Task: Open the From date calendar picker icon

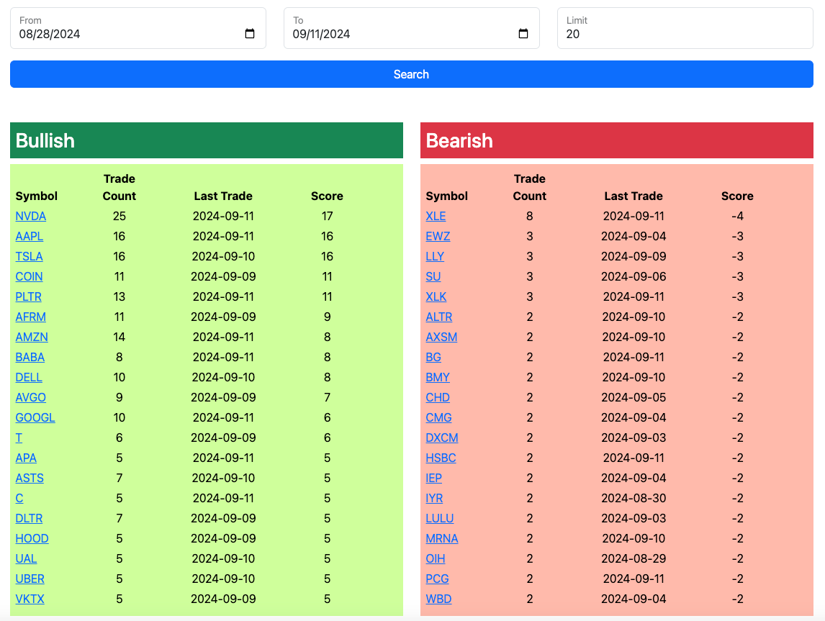Action: tap(250, 34)
